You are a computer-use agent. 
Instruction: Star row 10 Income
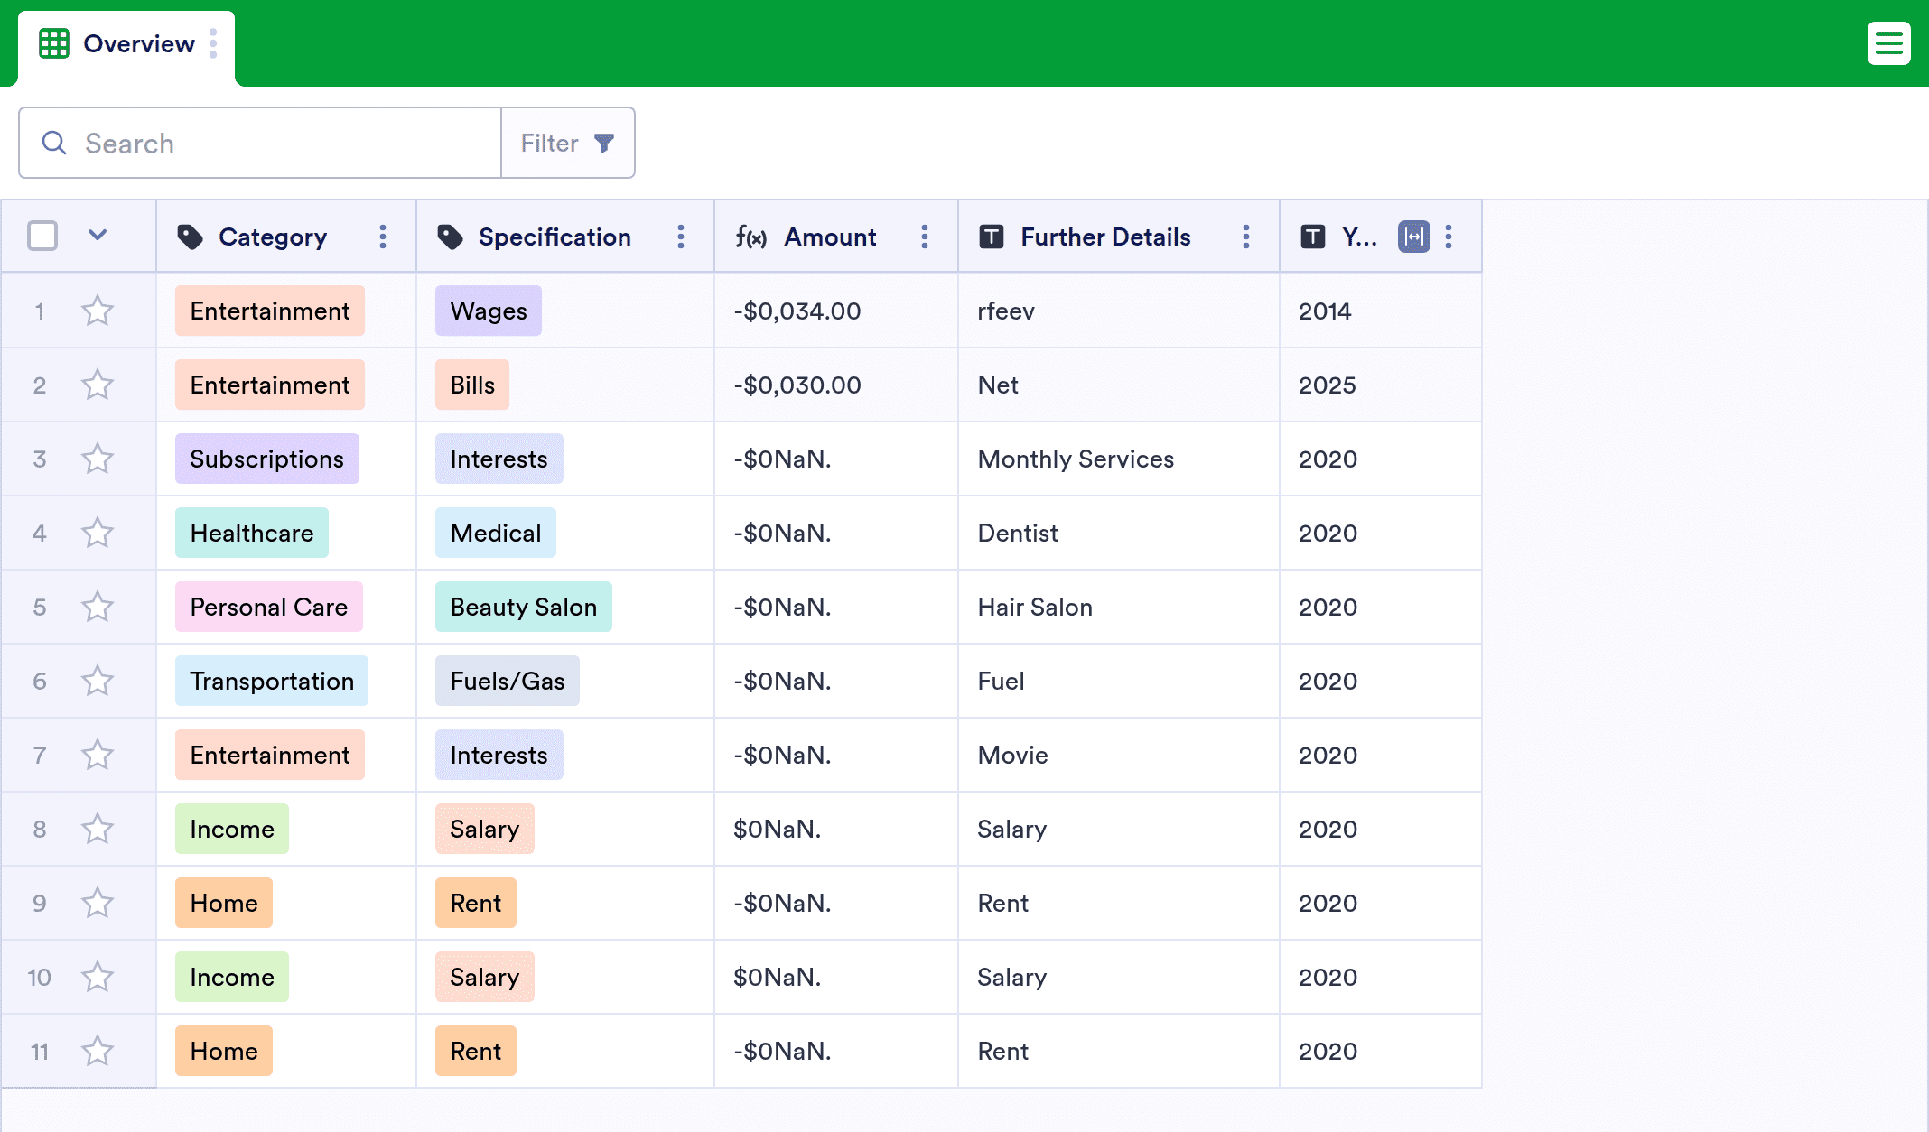[98, 977]
